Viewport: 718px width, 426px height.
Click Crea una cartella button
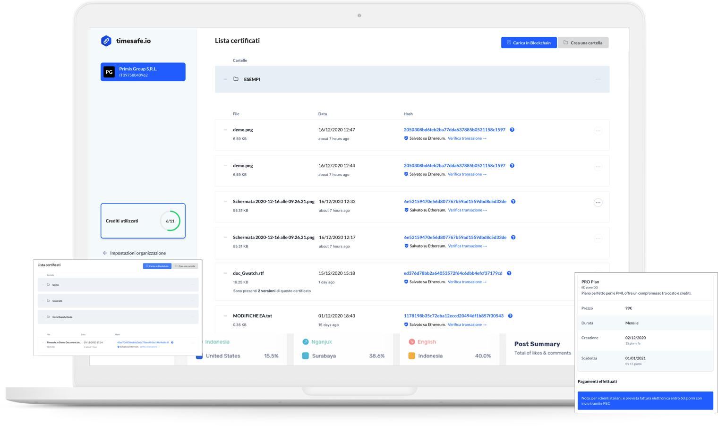point(583,43)
